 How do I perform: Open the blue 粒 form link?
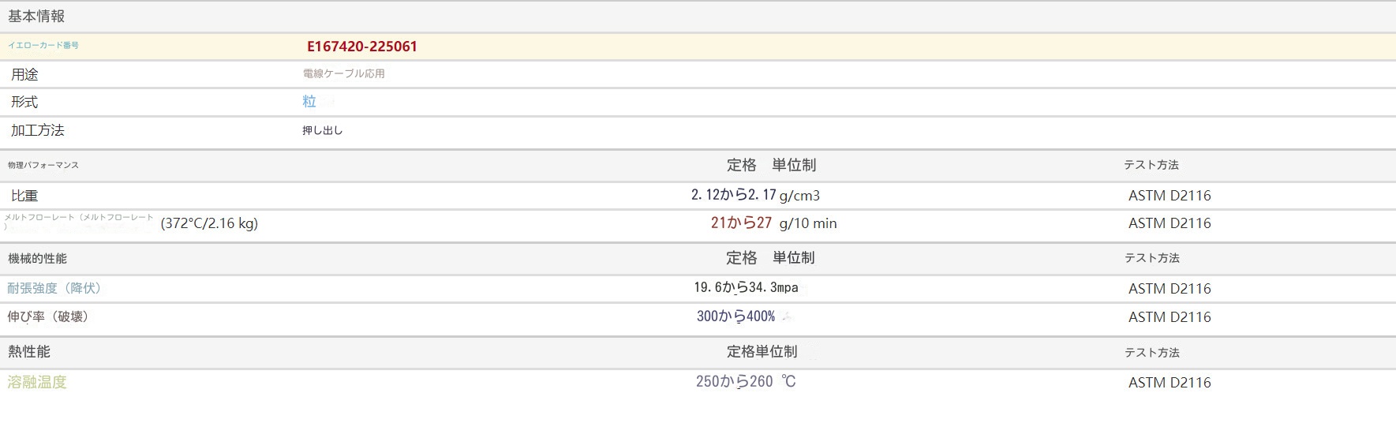click(x=309, y=102)
